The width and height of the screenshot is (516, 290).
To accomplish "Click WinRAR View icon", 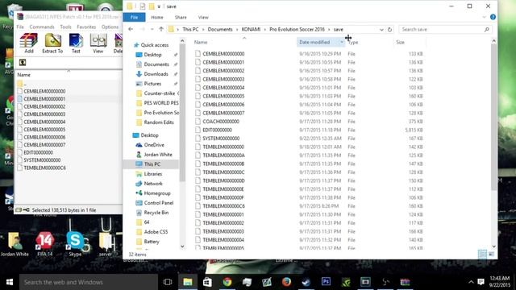I will coord(98,43).
